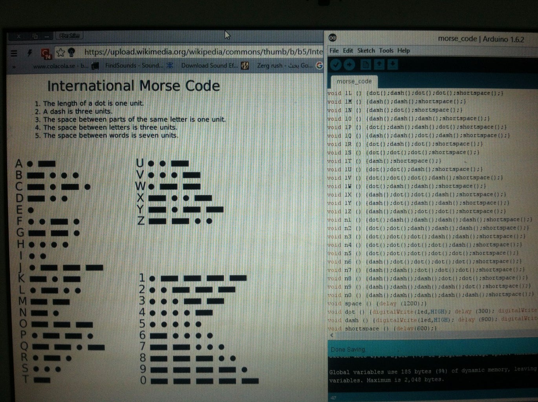The width and height of the screenshot is (538, 402).
Task: Click the Arduino infinity logo icon
Action: tap(333, 37)
